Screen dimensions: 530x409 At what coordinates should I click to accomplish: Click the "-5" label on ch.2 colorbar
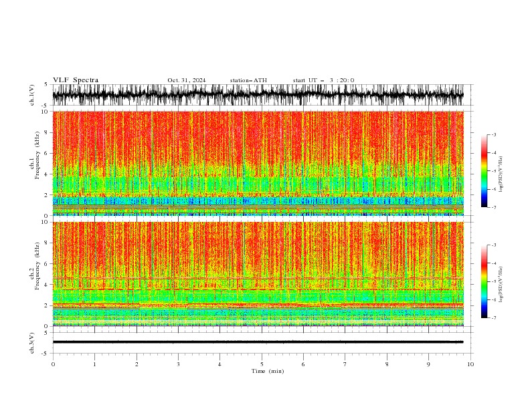[x=494, y=281]
